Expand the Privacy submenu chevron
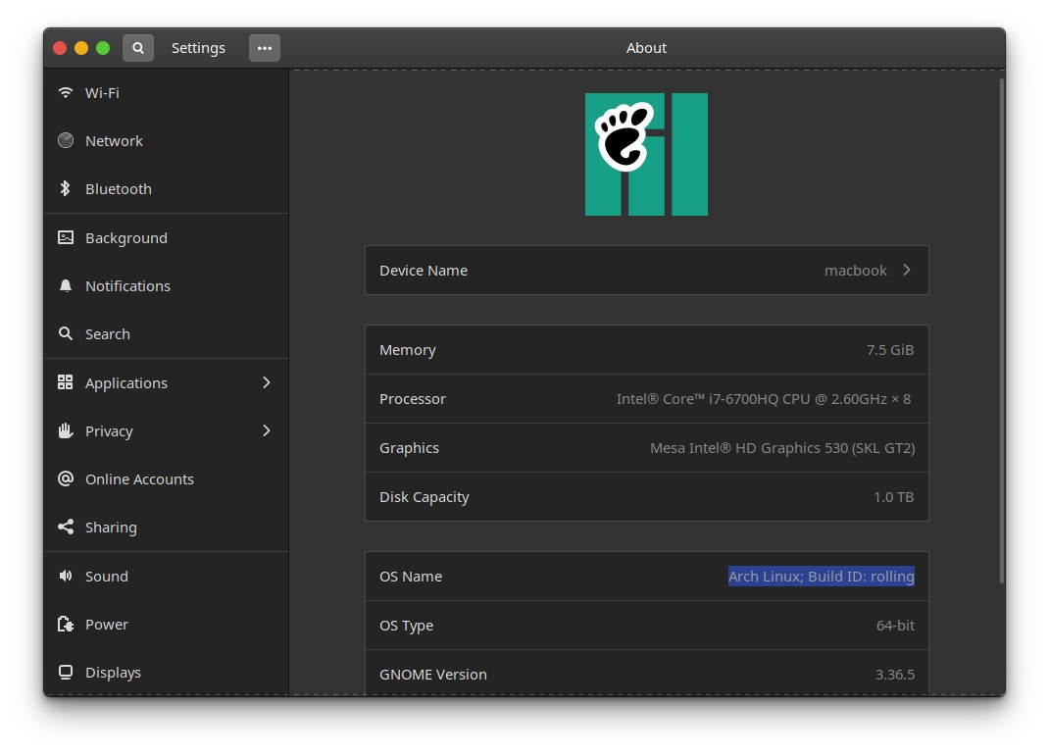 click(x=267, y=430)
